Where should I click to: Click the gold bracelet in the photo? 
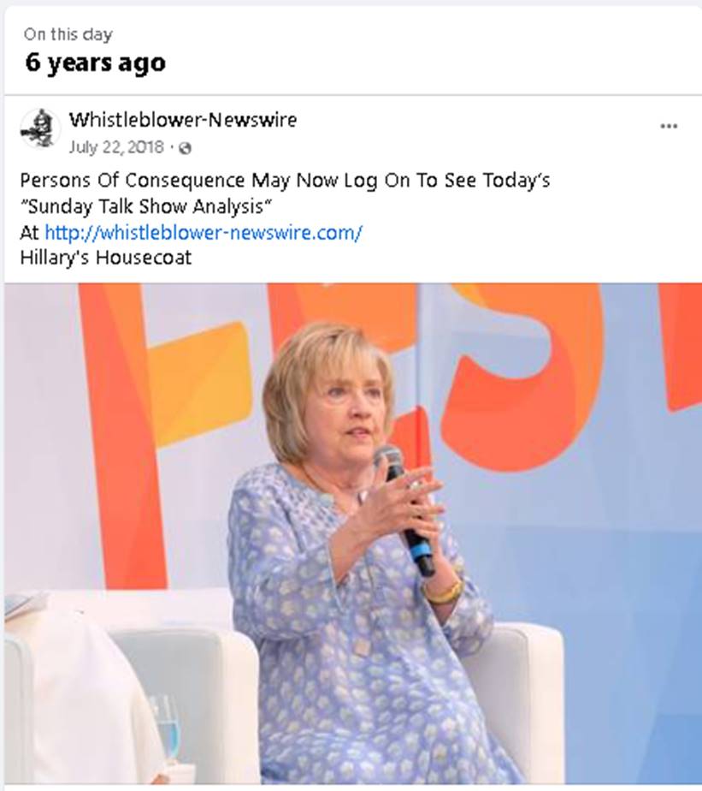pyautogui.click(x=445, y=592)
